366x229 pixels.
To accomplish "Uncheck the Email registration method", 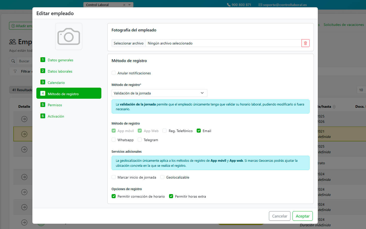I will coord(199,131).
